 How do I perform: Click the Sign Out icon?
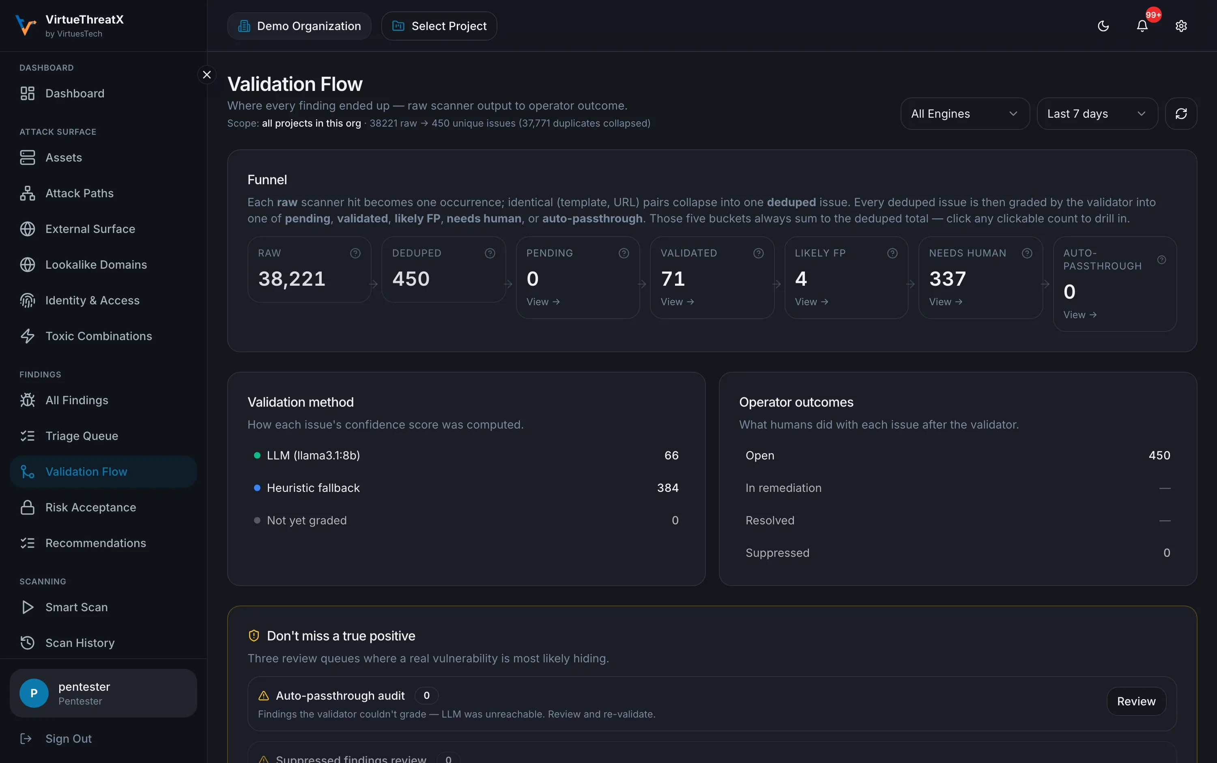pyautogui.click(x=26, y=739)
